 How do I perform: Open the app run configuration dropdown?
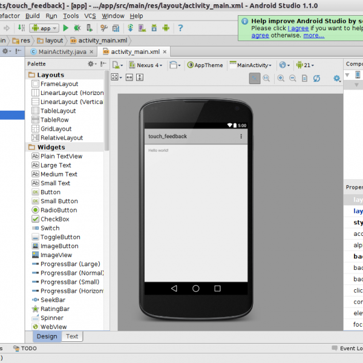coord(44,28)
